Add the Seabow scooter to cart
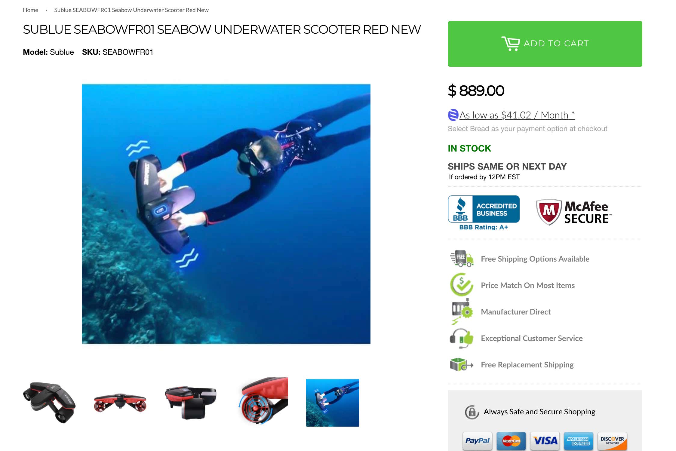The height and width of the screenshot is (451, 676). click(545, 44)
